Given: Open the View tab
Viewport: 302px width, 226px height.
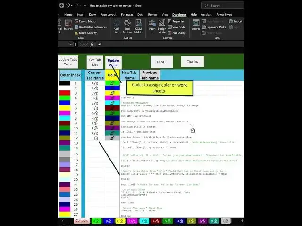Looking at the screenshot, I should tap(165, 15).
